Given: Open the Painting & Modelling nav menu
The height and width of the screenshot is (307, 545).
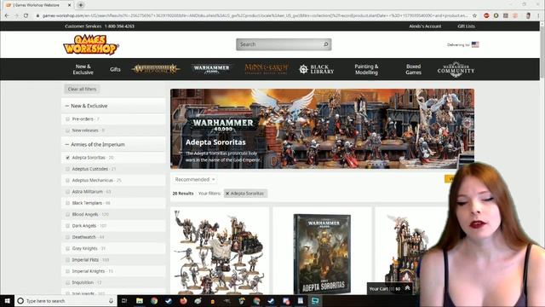Looking at the screenshot, I should tap(366, 69).
